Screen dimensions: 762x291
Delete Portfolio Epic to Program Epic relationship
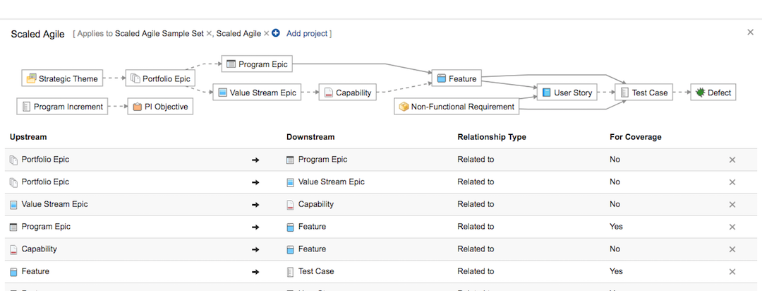click(732, 160)
